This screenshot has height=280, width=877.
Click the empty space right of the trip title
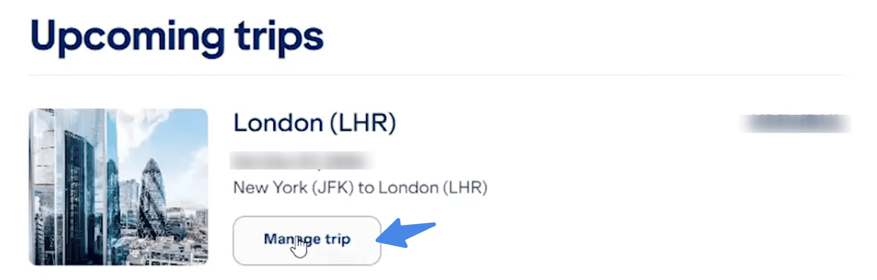click(563, 123)
